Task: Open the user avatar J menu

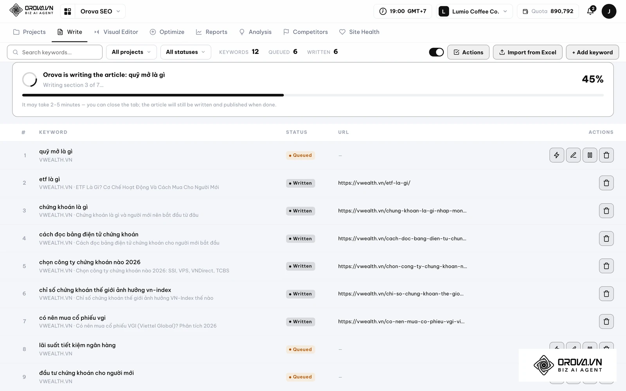Action: (x=609, y=11)
